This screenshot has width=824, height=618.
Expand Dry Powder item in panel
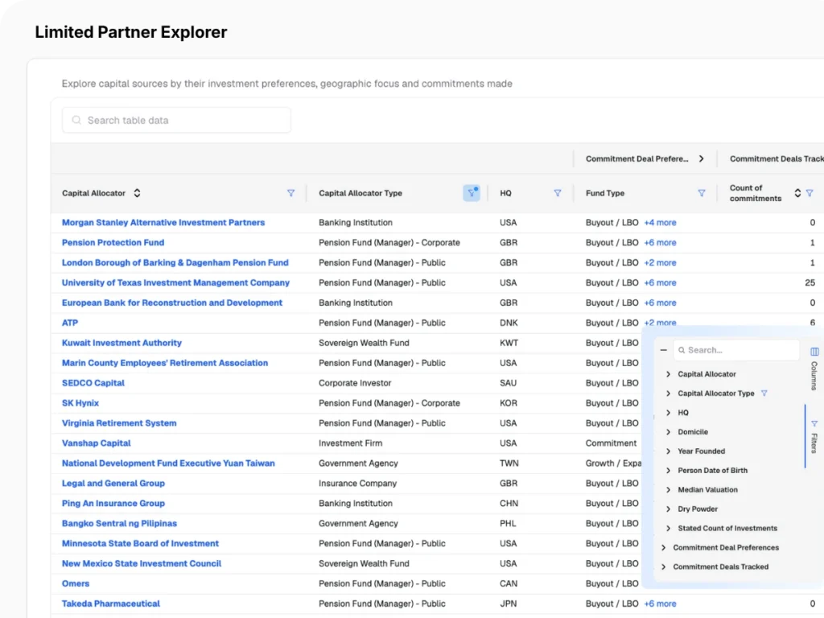668,509
